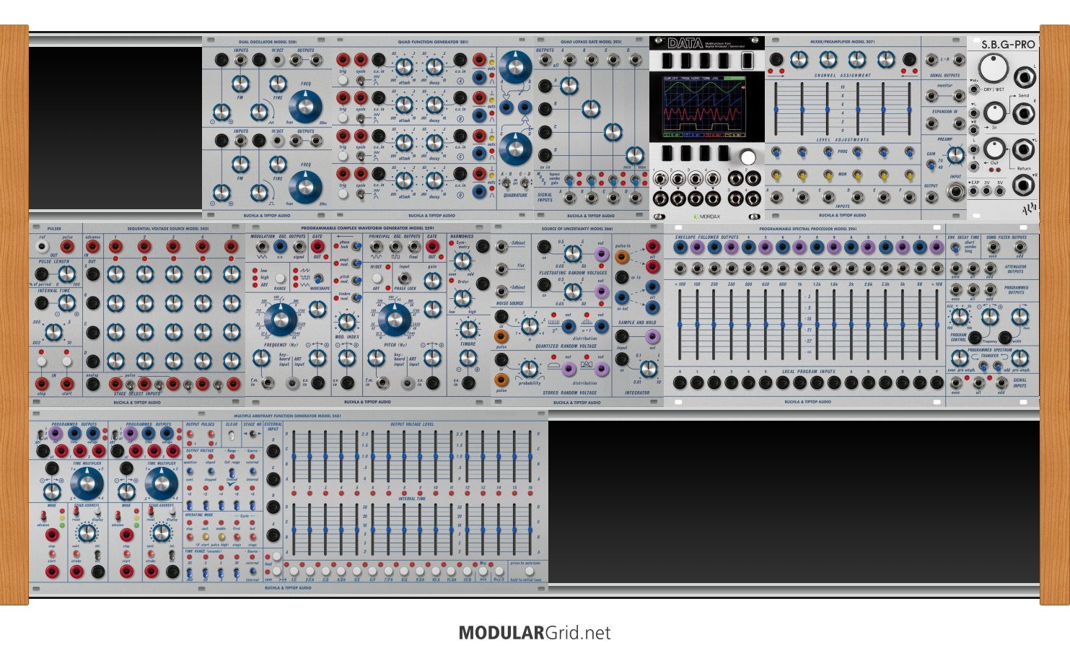The width and height of the screenshot is (1070, 648).
Task: Click output voltage level slider 16 on 248t
Action: coord(530,457)
